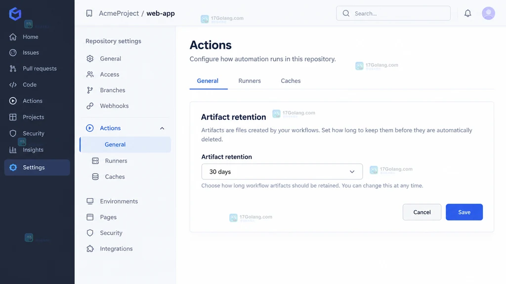Save the artifact retention settings
Viewport: 506px width, 284px height.
464,212
